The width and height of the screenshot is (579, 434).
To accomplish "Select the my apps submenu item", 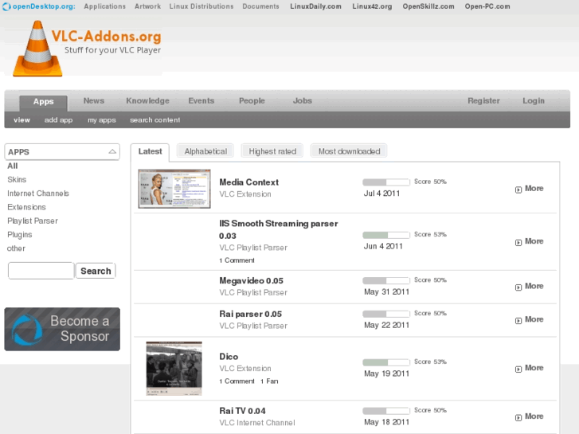I will (x=102, y=120).
